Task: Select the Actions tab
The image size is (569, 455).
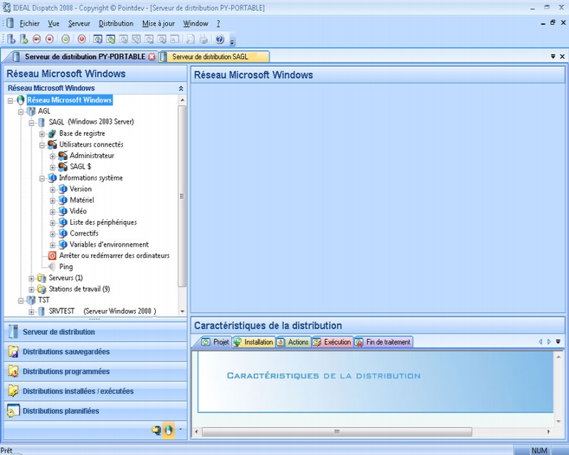Action: click(293, 342)
